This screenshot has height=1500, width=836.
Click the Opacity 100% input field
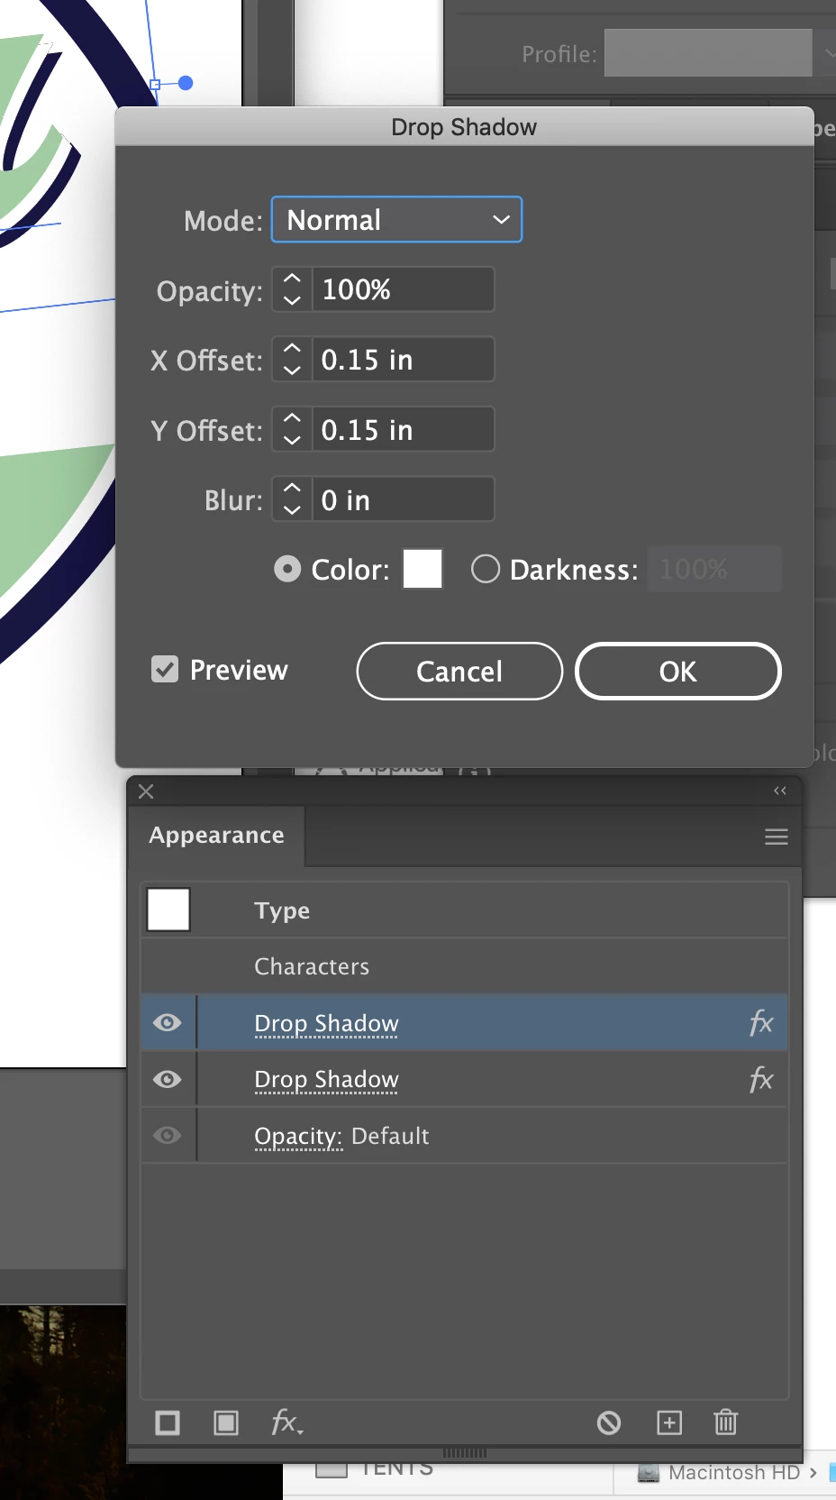pos(403,289)
